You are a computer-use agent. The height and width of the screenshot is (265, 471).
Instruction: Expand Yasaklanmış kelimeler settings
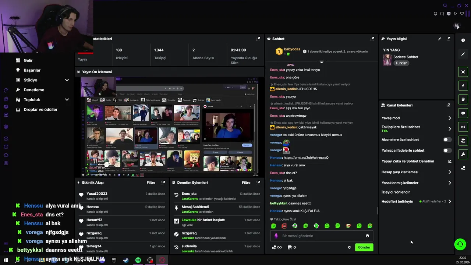(450, 183)
